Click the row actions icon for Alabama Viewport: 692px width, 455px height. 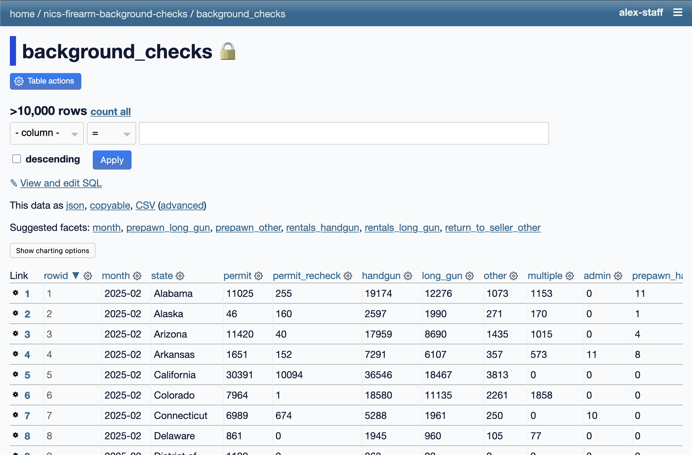15,293
